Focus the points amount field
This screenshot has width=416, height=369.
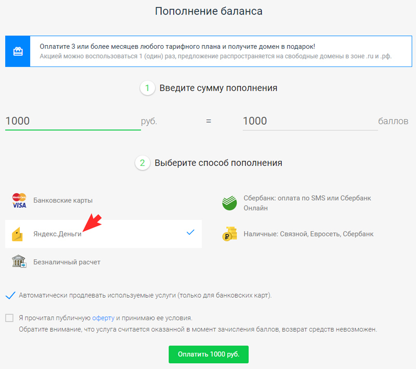(310, 121)
